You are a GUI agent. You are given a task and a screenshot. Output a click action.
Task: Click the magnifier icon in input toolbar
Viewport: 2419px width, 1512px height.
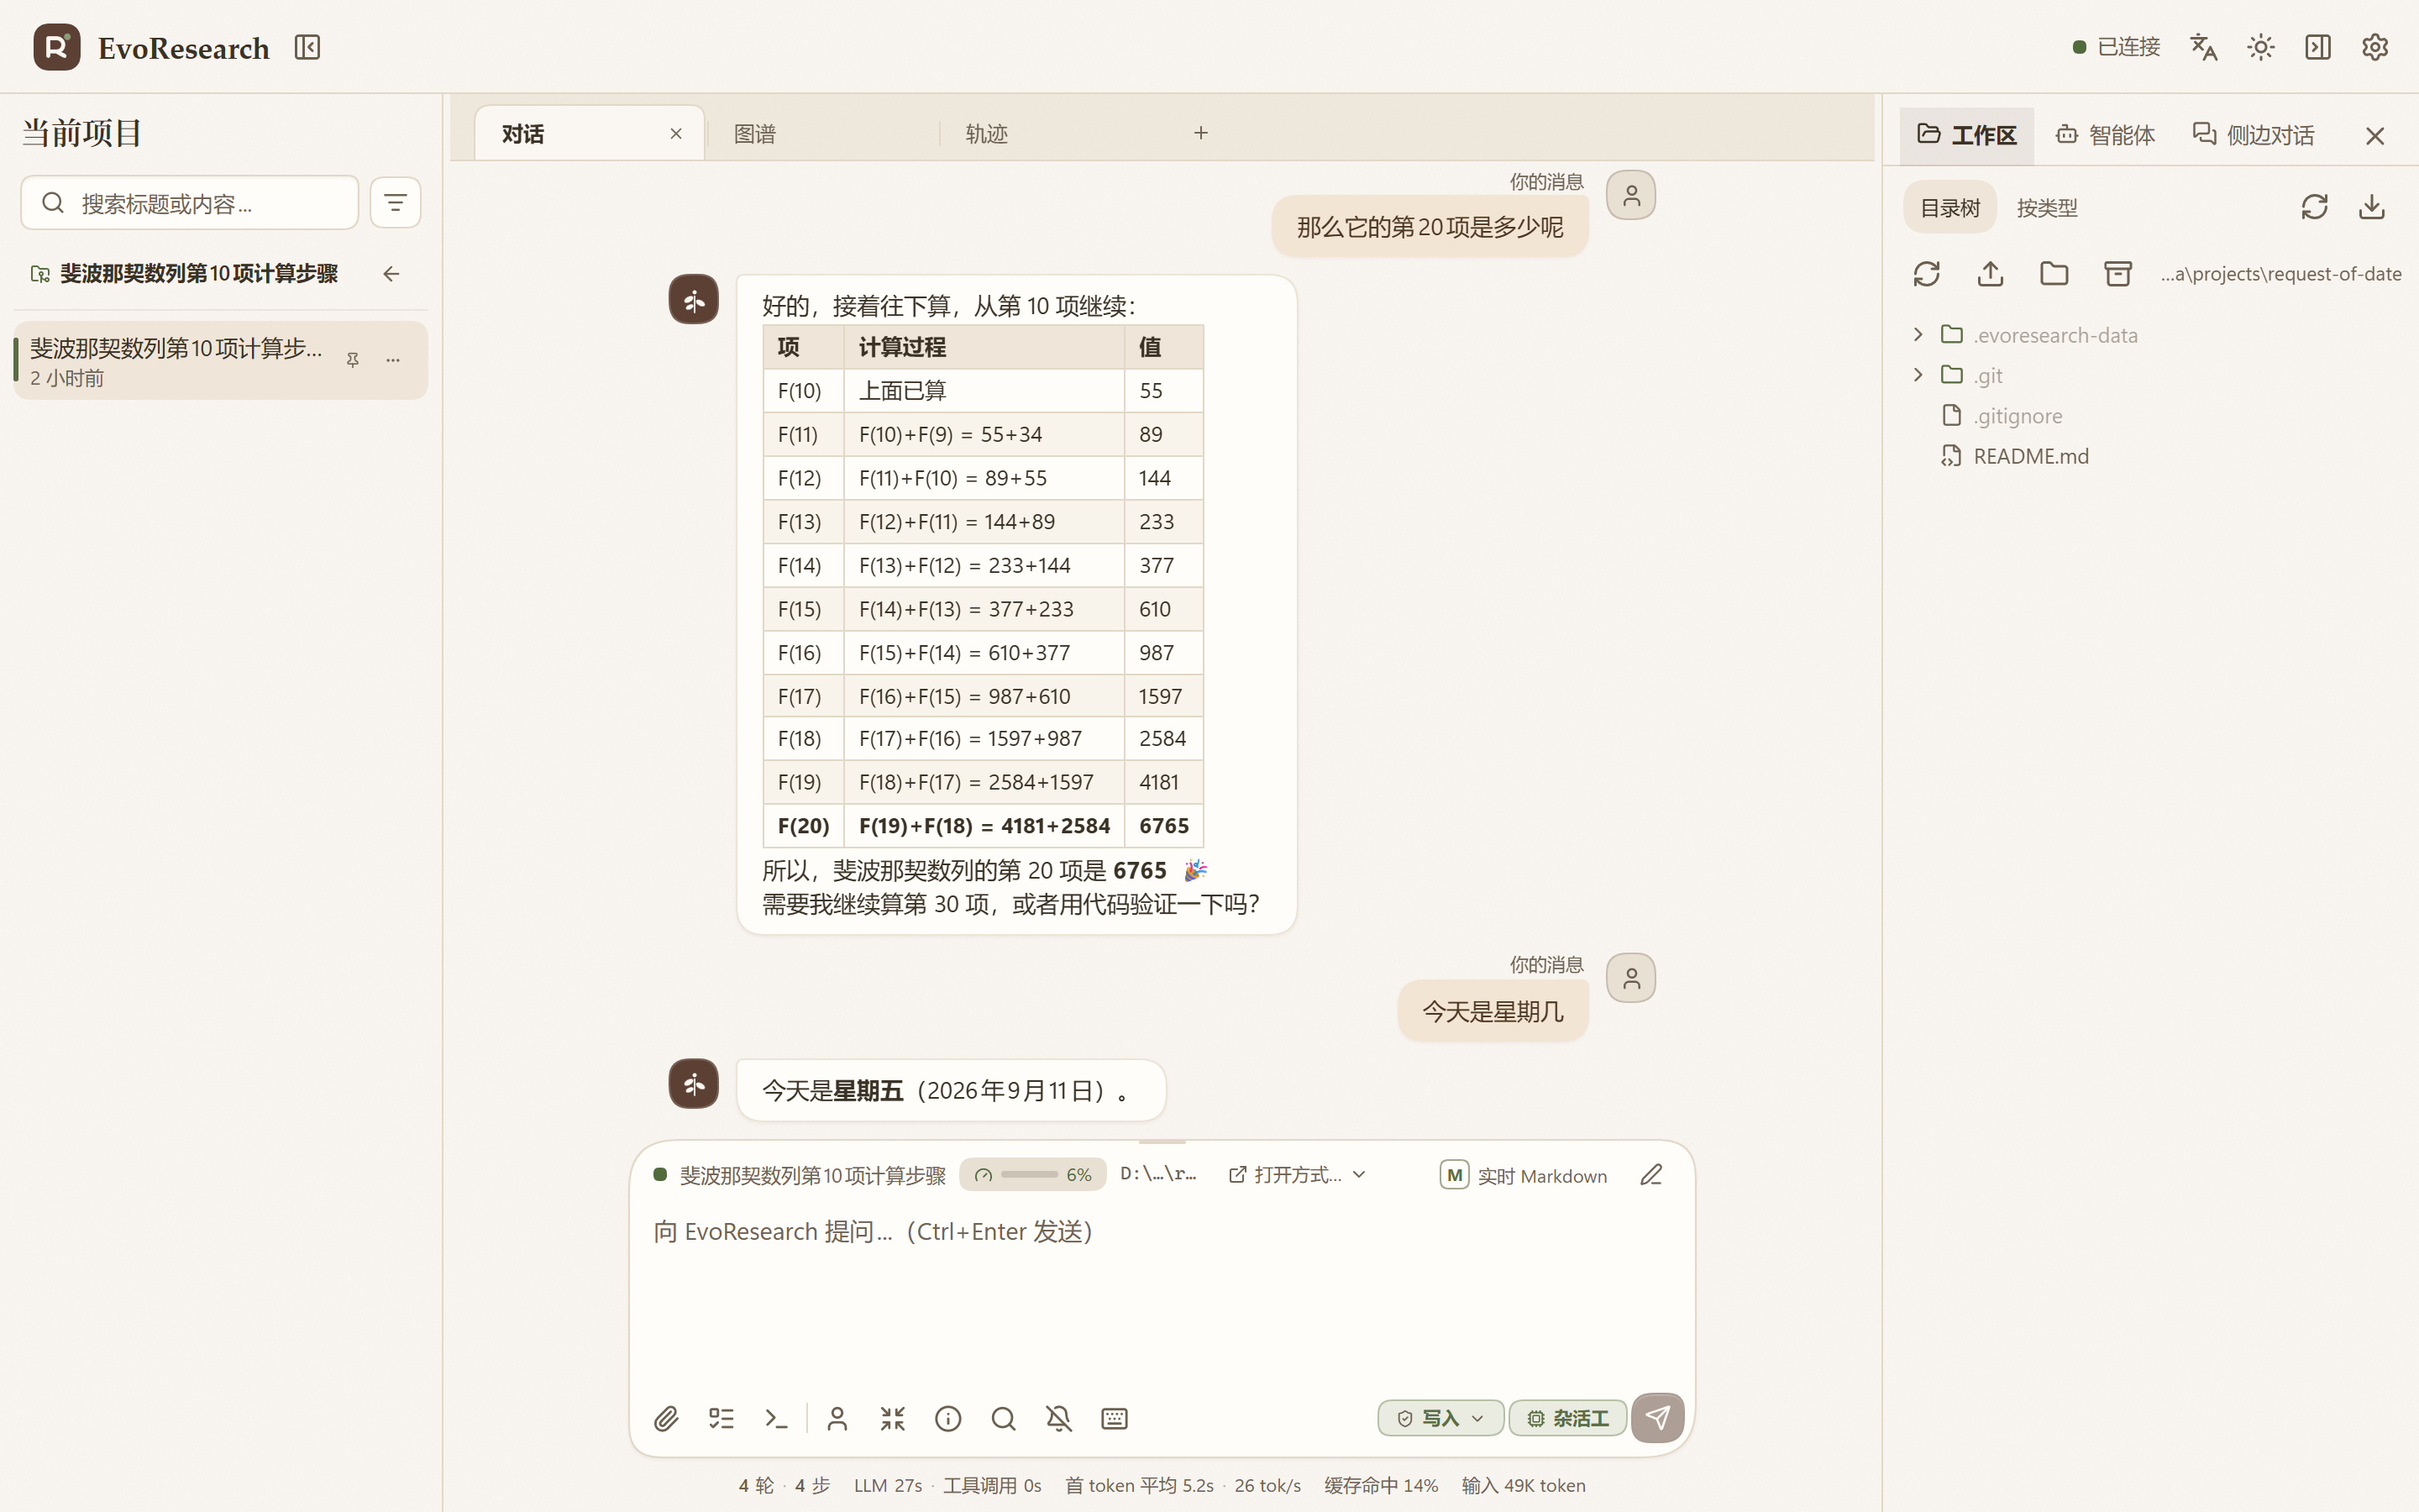[1004, 1418]
